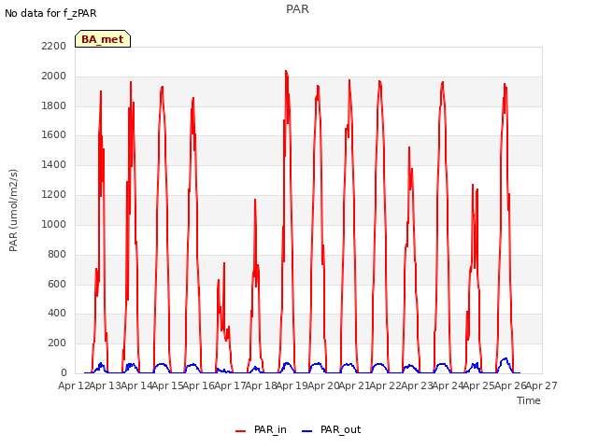Click the 0 y-axis tick label
Image resolution: width=598 pixels, height=448 pixels.
click(x=64, y=373)
